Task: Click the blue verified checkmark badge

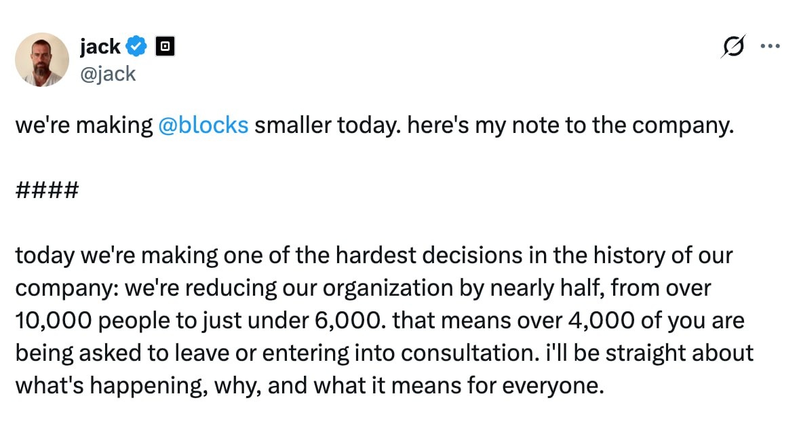Action: pyautogui.click(x=136, y=47)
